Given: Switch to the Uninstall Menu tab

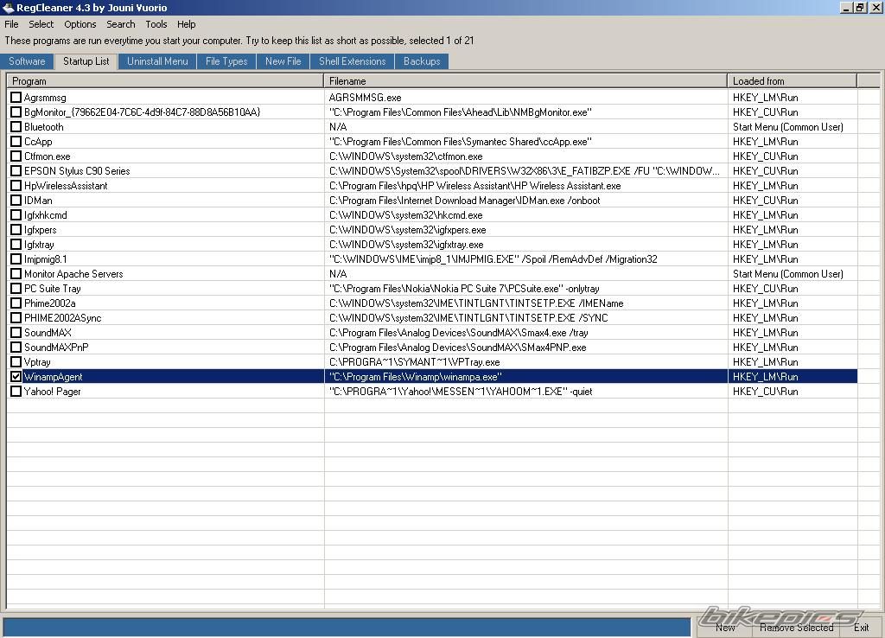Looking at the screenshot, I should tap(157, 61).
